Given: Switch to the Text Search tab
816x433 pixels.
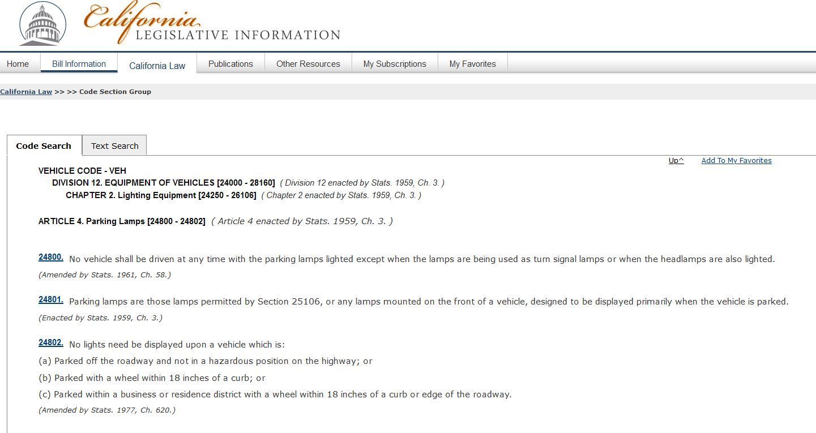Looking at the screenshot, I should coord(114,146).
